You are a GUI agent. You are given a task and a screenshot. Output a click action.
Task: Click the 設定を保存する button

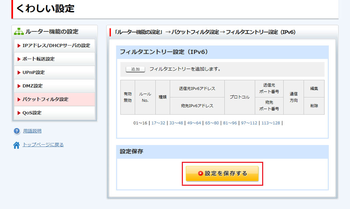pos(222,173)
